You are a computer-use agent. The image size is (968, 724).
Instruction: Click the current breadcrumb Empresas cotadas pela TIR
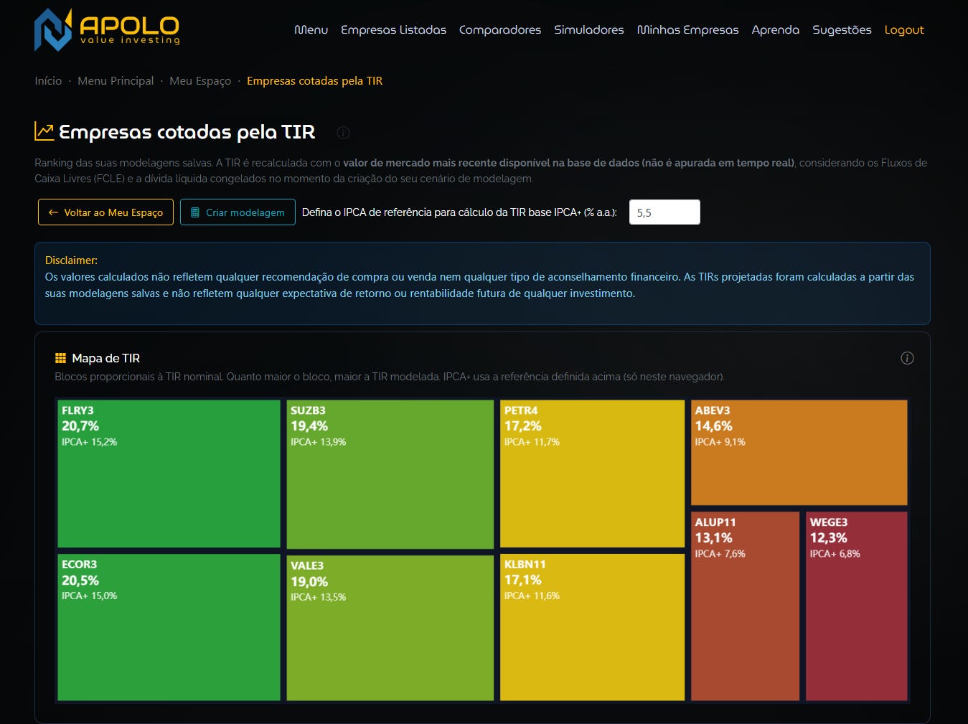coord(314,81)
